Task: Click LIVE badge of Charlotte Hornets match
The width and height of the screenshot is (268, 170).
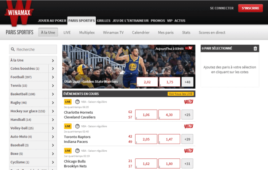Action: coord(68,102)
